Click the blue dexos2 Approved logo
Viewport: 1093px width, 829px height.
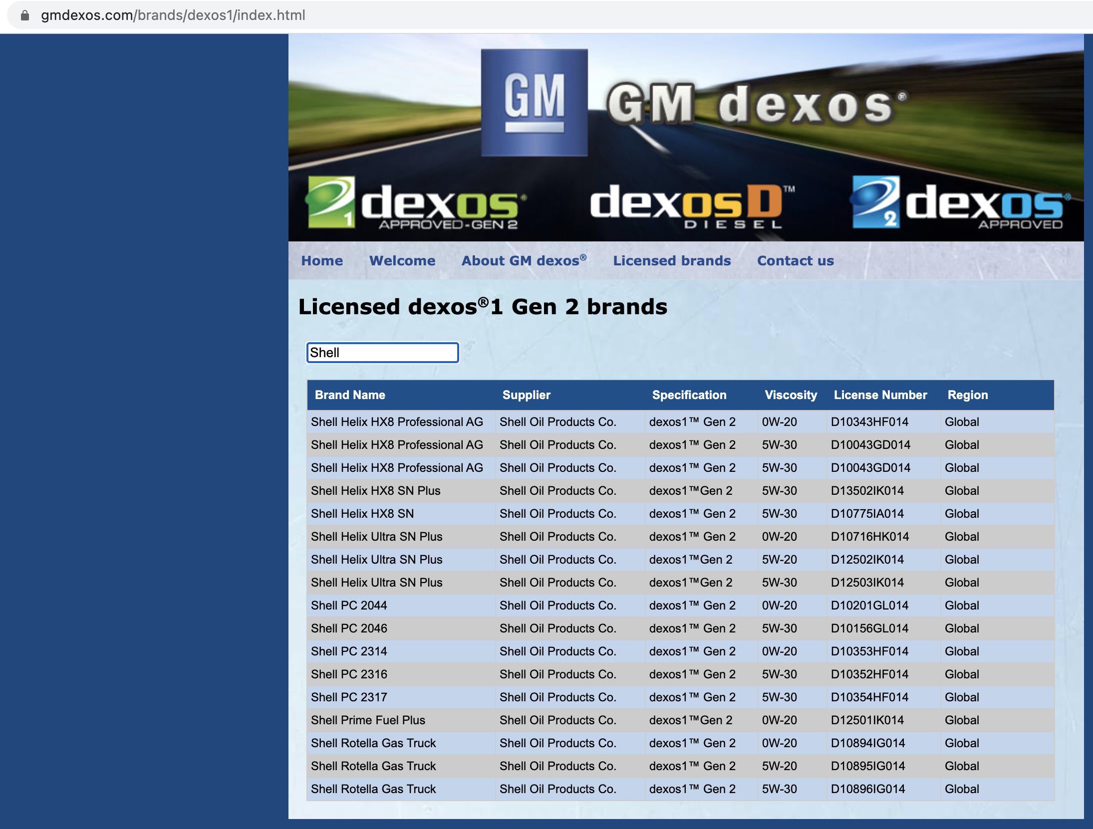(961, 203)
